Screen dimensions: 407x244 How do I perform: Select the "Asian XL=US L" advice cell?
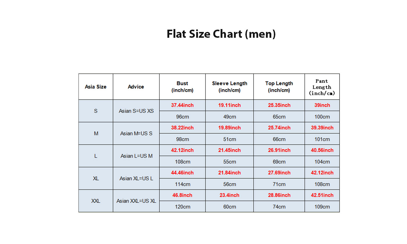click(136, 178)
